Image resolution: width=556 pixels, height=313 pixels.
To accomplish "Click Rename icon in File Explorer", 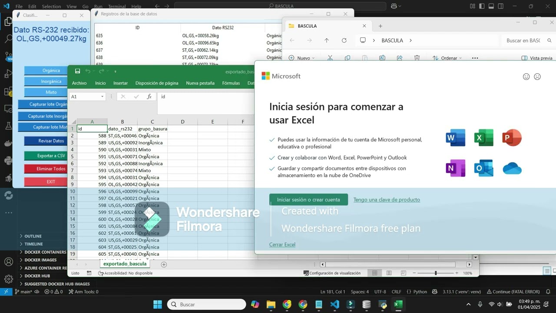I will click(x=382, y=58).
